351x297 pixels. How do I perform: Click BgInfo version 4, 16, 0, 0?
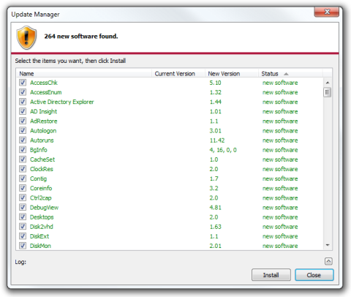pos(223,150)
